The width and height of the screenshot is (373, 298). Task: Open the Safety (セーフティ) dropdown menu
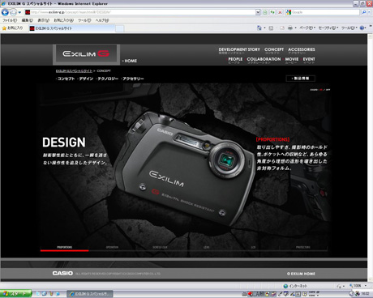pyautogui.click(x=328, y=28)
